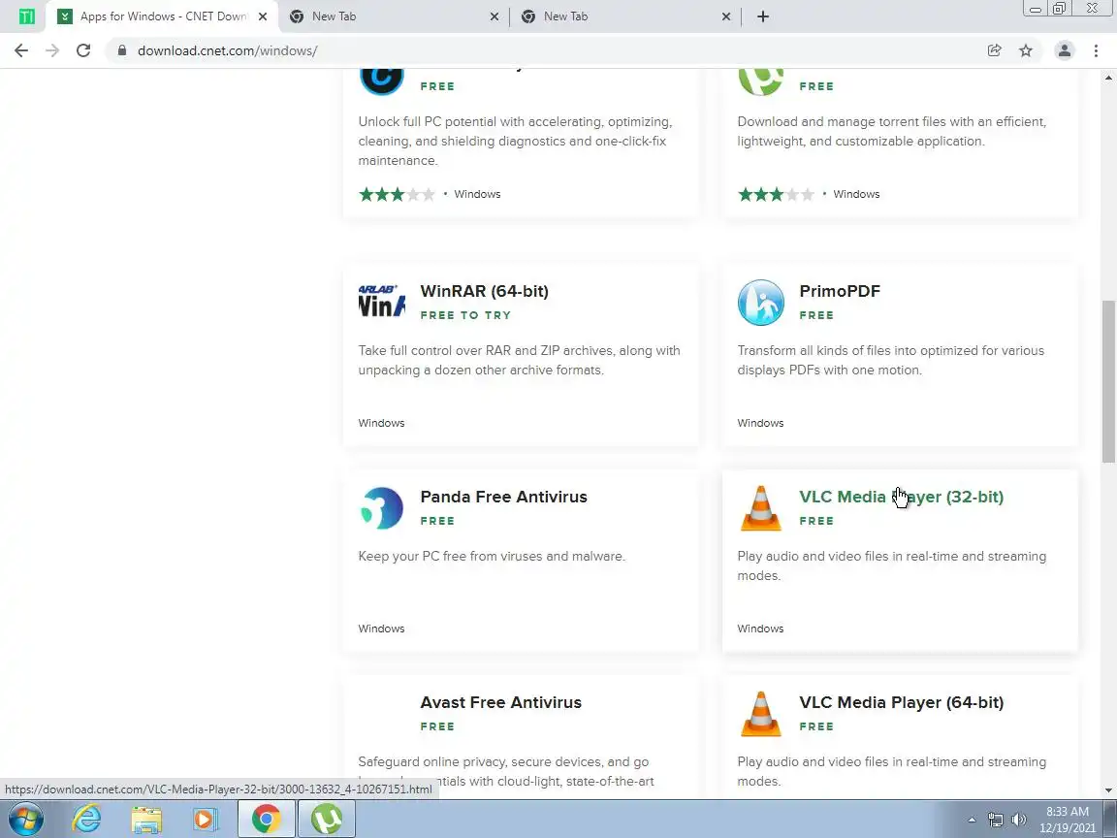Open Chrome's three-dot menu

[1096, 49]
